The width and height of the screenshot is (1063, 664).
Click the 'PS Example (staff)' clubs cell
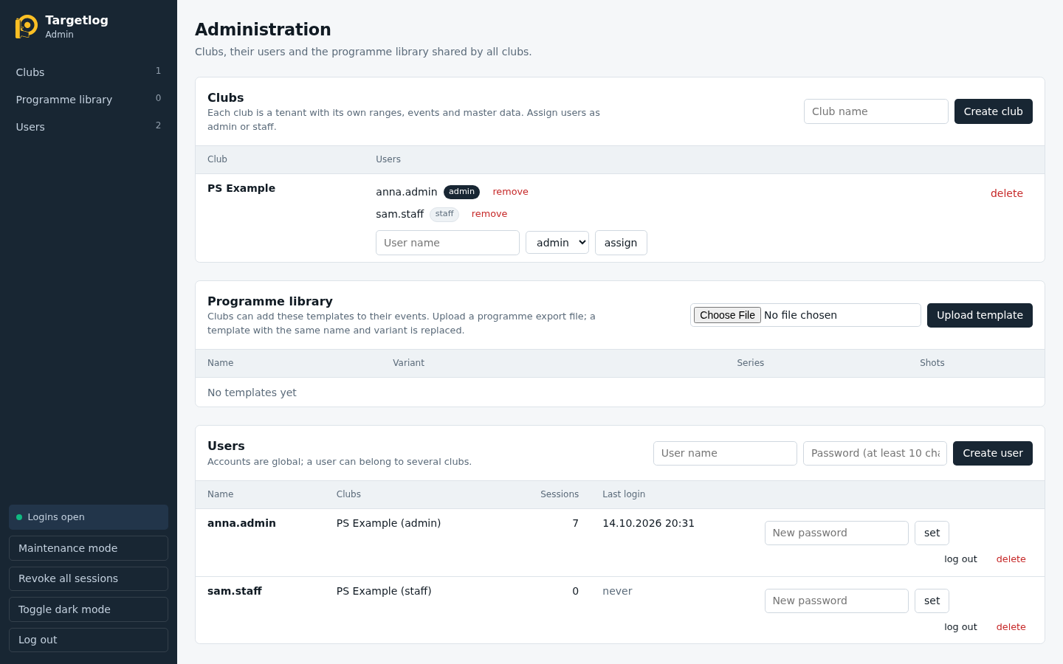click(384, 591)
